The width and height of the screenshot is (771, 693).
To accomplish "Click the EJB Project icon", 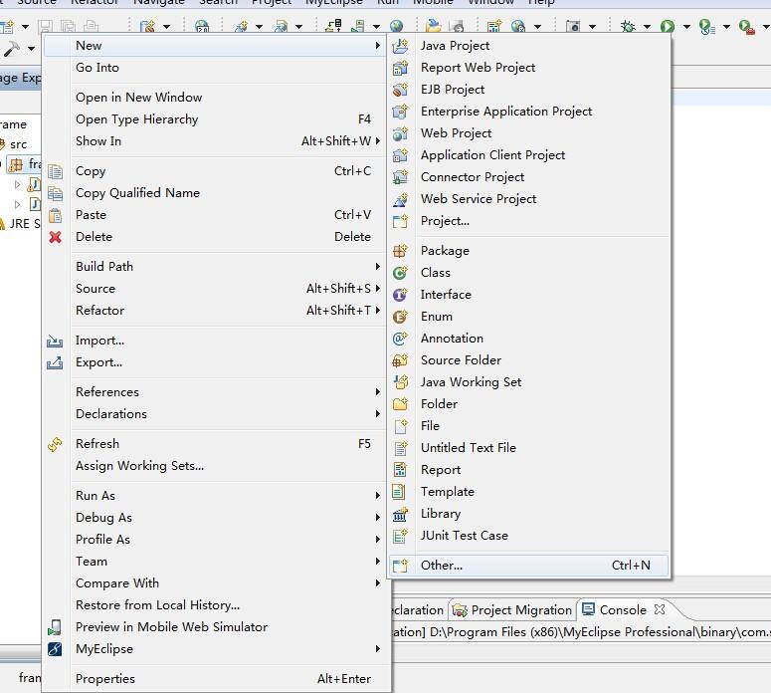I will click(400, 90).
